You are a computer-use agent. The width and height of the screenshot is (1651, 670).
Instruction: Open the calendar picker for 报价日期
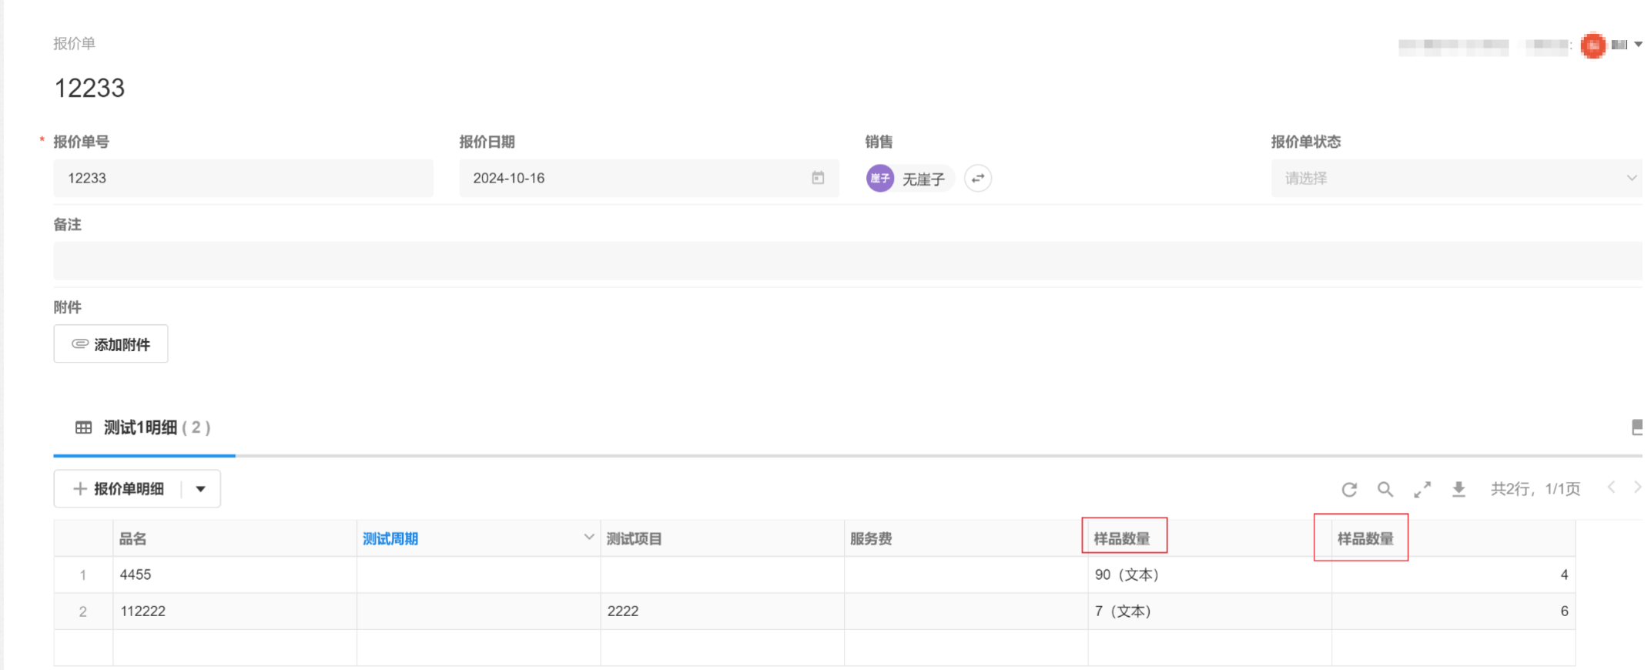point(818,178)
